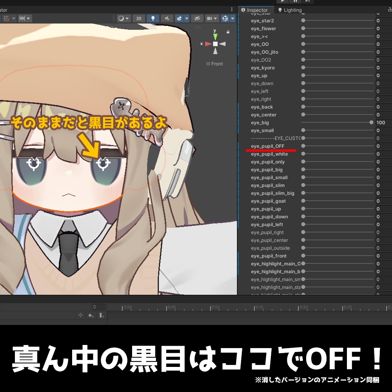Toggle 2D view mode in Scene view
Viewport: 392px width, 392px height.
pyautogui.click(x=139, y=18)
